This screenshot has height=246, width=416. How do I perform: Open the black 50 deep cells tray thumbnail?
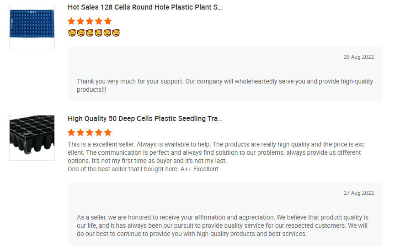click(x=32, y=137)
